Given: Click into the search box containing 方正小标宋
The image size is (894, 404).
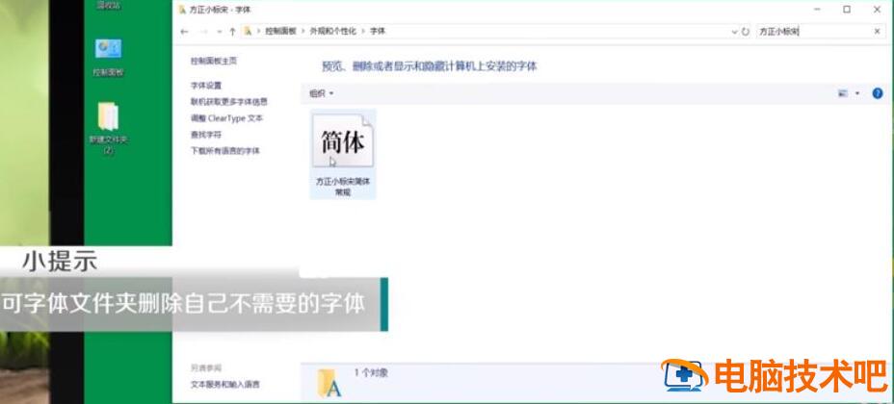Looking at the screenshot, I should (814, 32).
